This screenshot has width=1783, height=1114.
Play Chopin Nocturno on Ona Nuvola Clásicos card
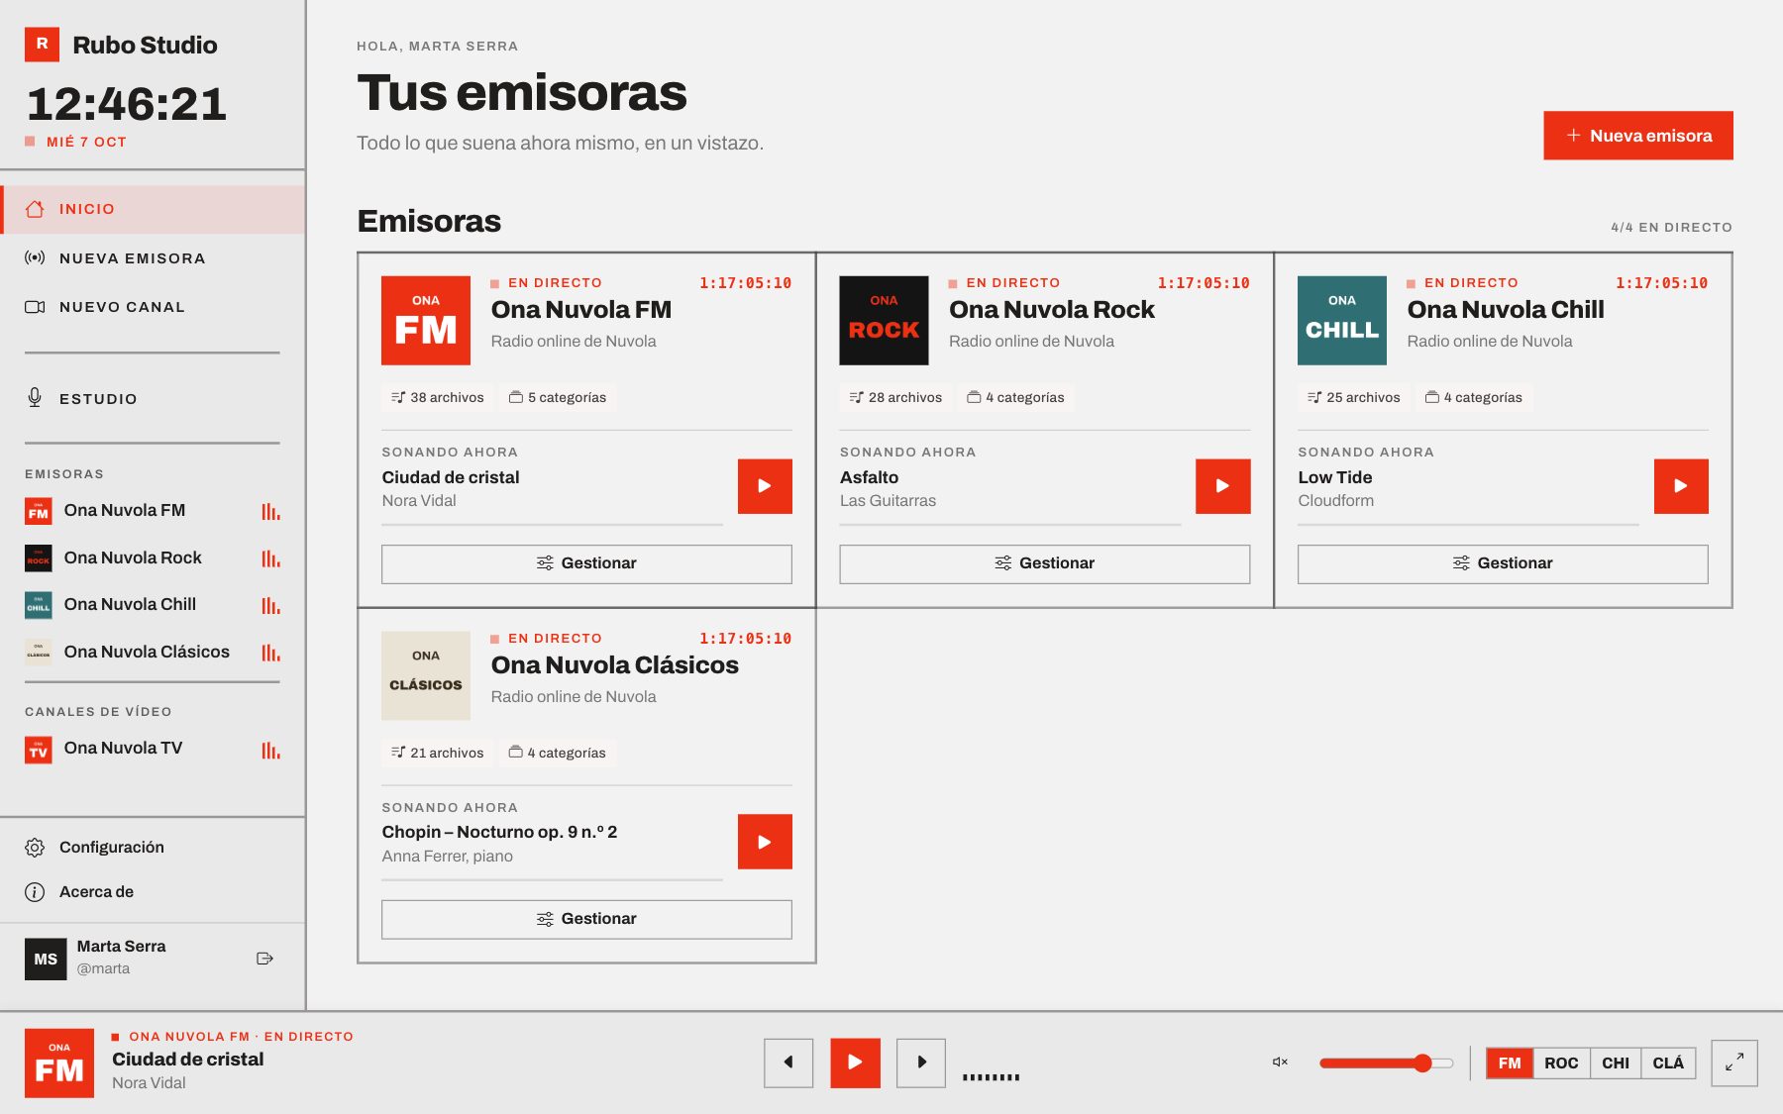point(765,842)
